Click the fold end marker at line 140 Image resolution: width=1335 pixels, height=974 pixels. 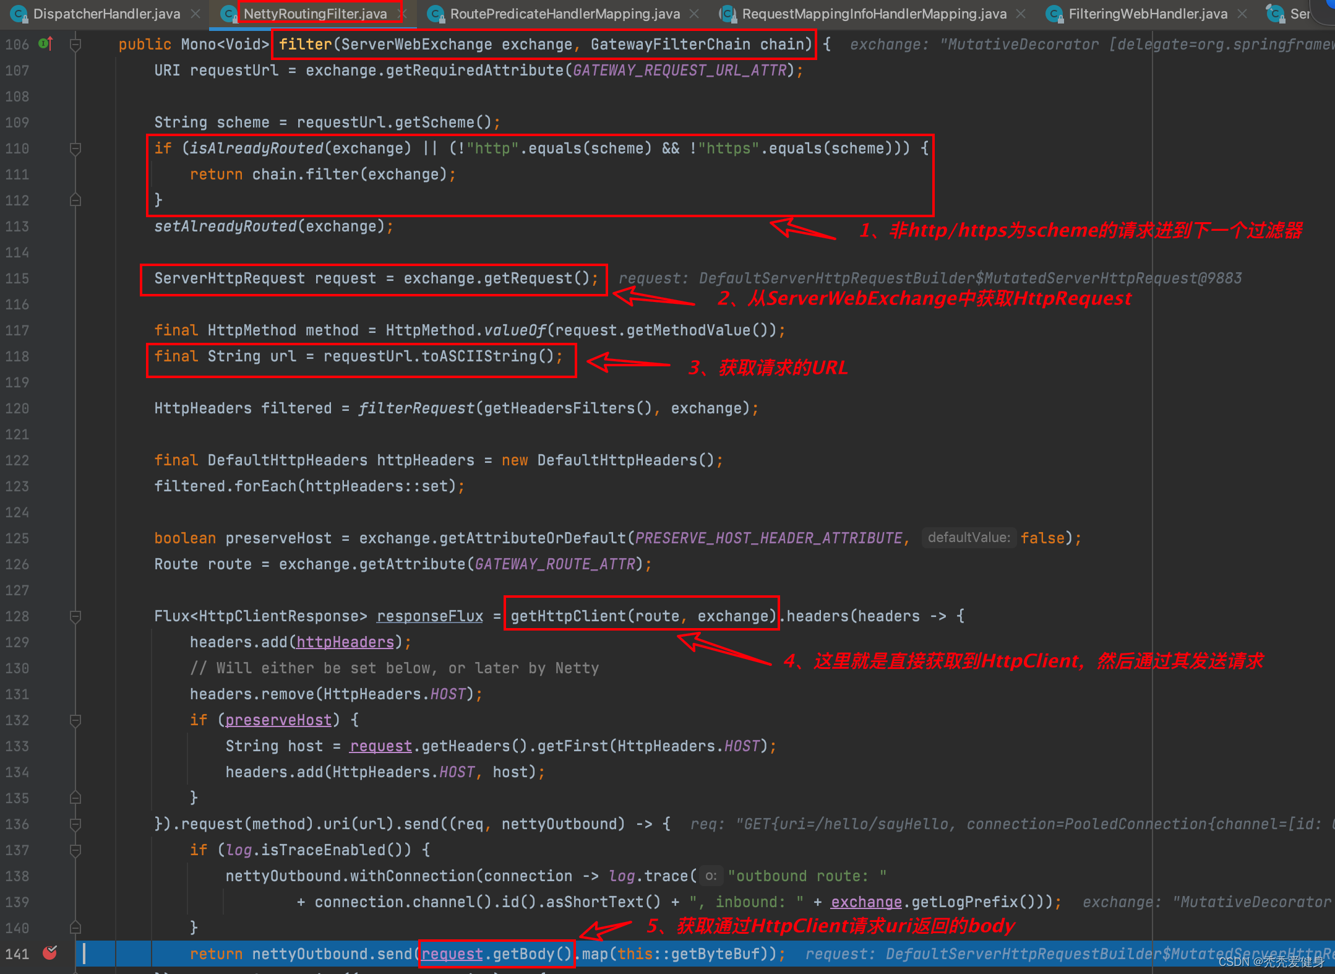pyautogui.click(x=75, y=928)
